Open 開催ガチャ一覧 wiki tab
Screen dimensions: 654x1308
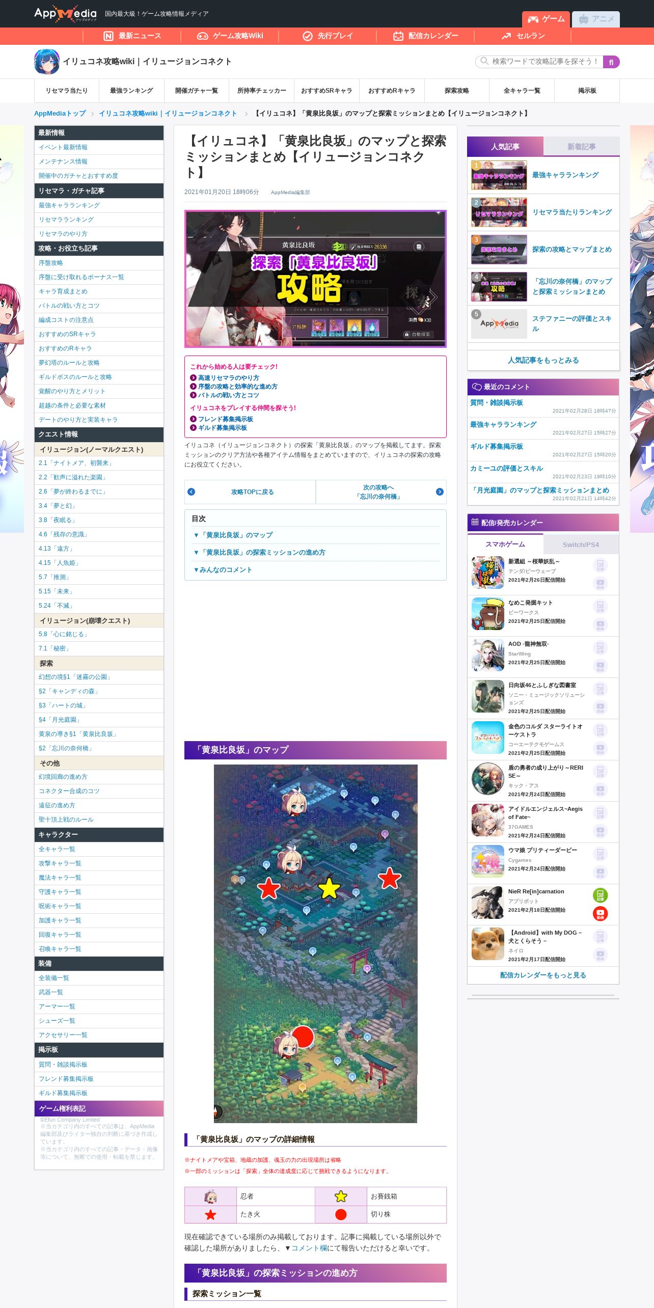197,91
